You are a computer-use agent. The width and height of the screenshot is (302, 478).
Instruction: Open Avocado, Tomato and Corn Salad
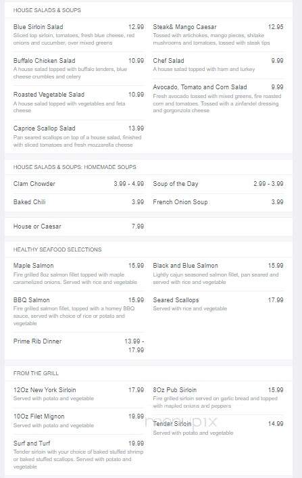(218, 99)
